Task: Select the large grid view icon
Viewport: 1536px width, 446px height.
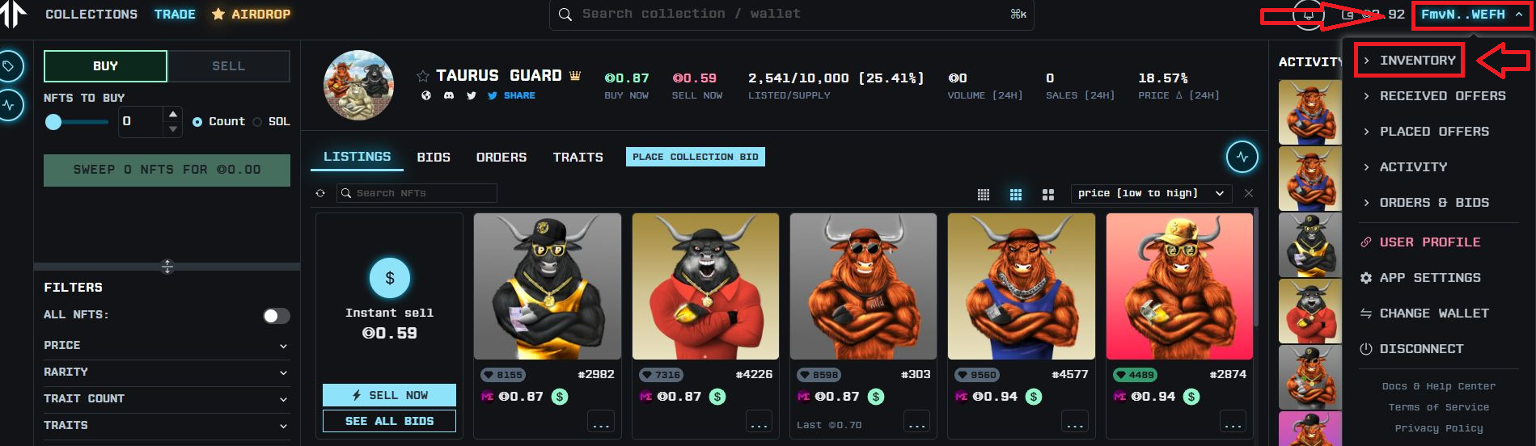Action: 1048,194
